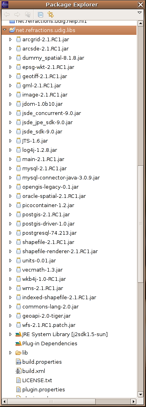Open the Package Explorer view menu triangle
Viewport: 146px width, 407px height.
pyautogui.click(x=140, y=12)
